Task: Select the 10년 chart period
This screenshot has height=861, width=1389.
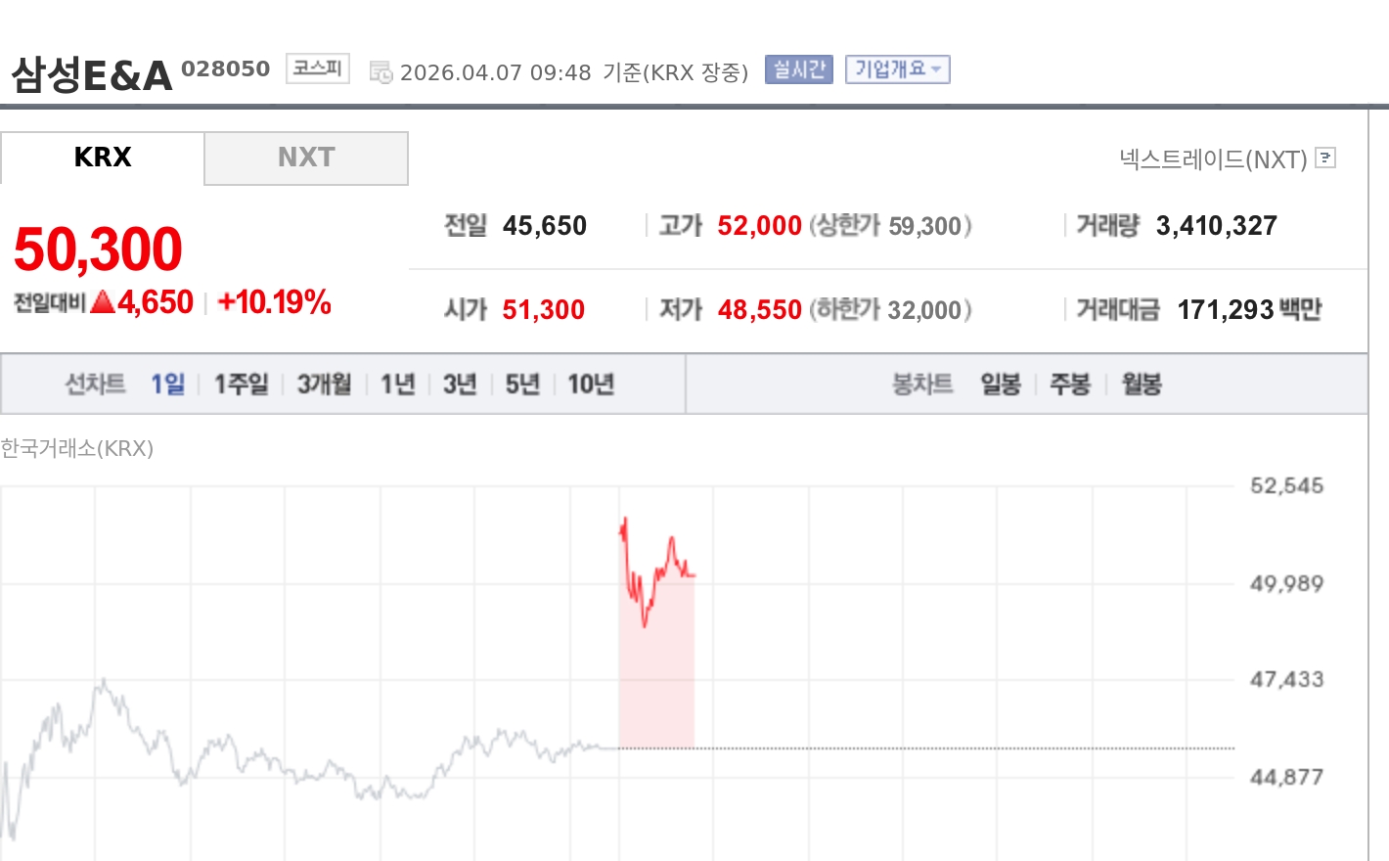Action: 589,384
